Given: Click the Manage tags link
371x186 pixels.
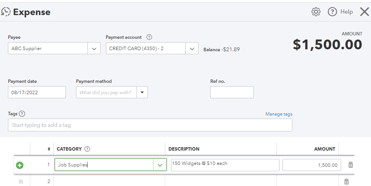Looking at the screenshot, I should coord(279,114).
